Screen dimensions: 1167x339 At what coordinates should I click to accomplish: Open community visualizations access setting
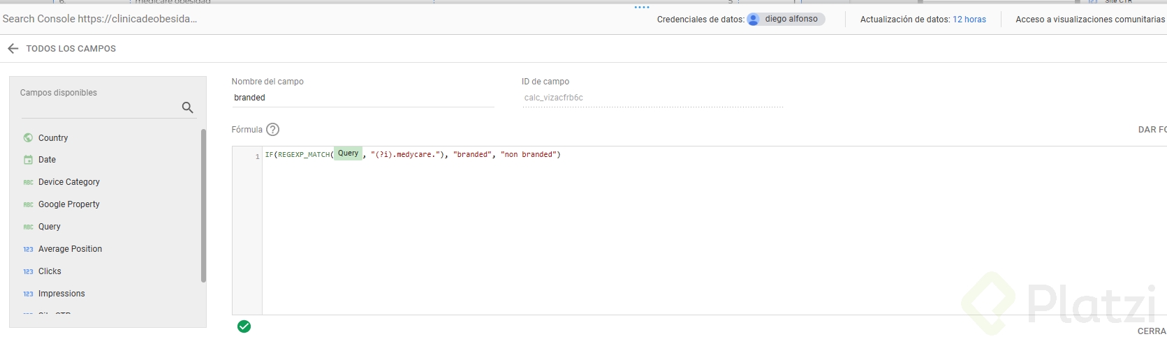point(1089,20)
